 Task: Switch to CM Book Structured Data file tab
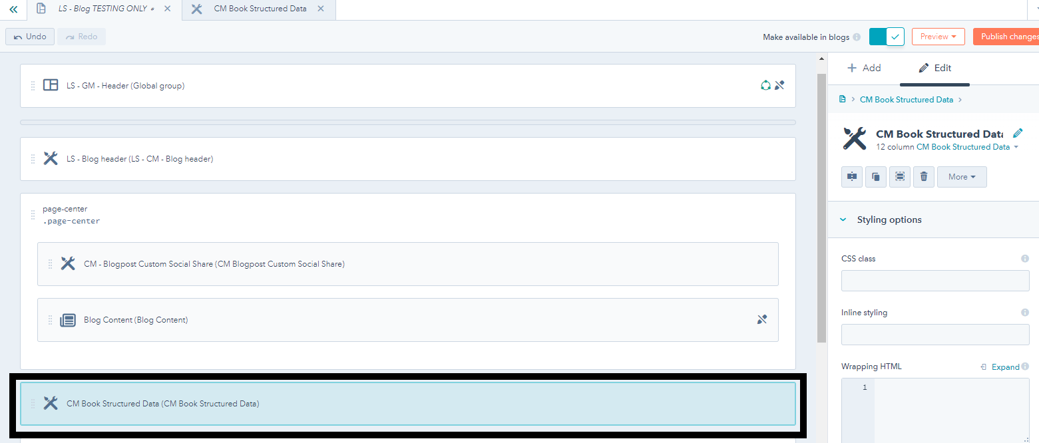[260, 9]
